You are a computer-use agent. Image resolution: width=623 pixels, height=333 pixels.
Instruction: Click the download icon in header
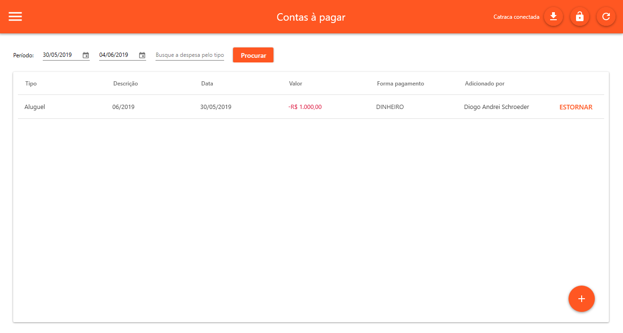(x=553, y=17)
